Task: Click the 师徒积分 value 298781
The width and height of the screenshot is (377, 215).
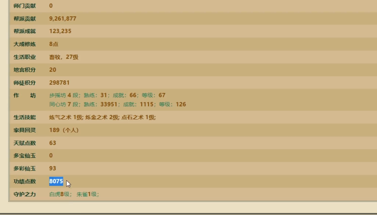Action: pos(59,83)
